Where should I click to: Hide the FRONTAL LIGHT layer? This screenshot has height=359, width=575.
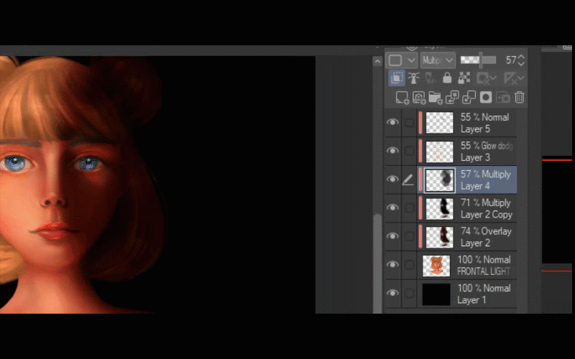point(392,265)
